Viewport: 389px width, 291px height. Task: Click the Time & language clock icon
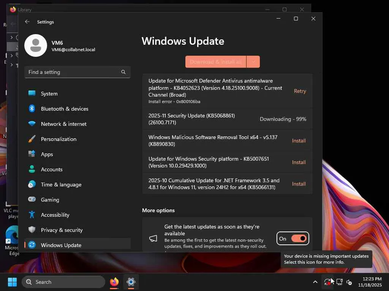click(32, 185)
